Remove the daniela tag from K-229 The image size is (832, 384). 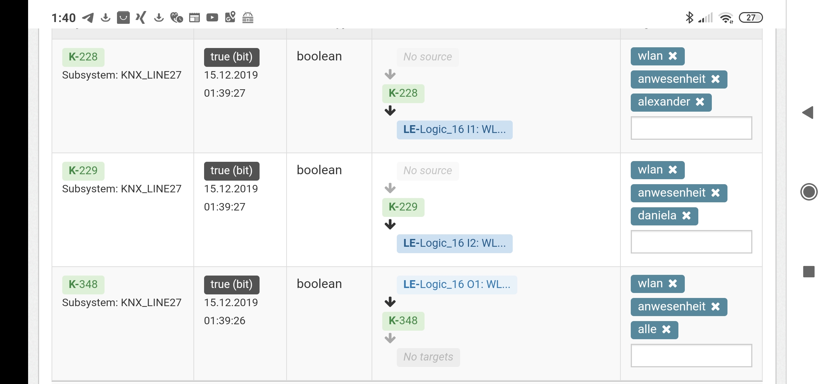click(x=686, y=216)
